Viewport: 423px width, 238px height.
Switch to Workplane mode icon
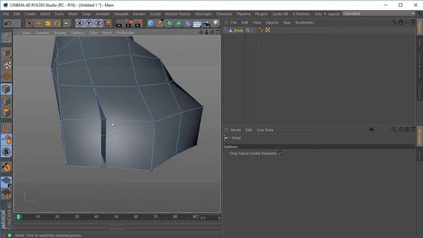pyautogui.click(x=6, y=77)
